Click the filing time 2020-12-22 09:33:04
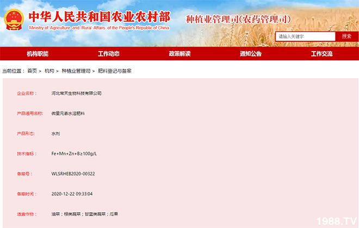The image size is (359, 228). pyautogui.click(x=72, y=194)
